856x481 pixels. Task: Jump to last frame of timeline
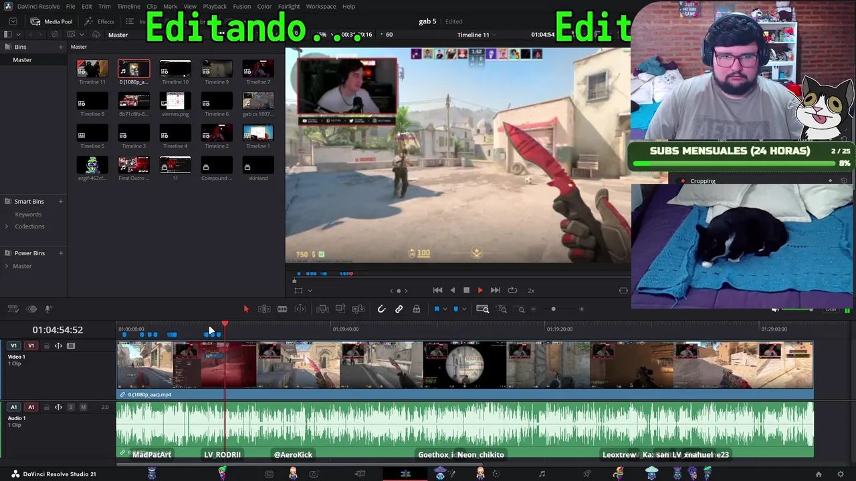click(495, 290)
